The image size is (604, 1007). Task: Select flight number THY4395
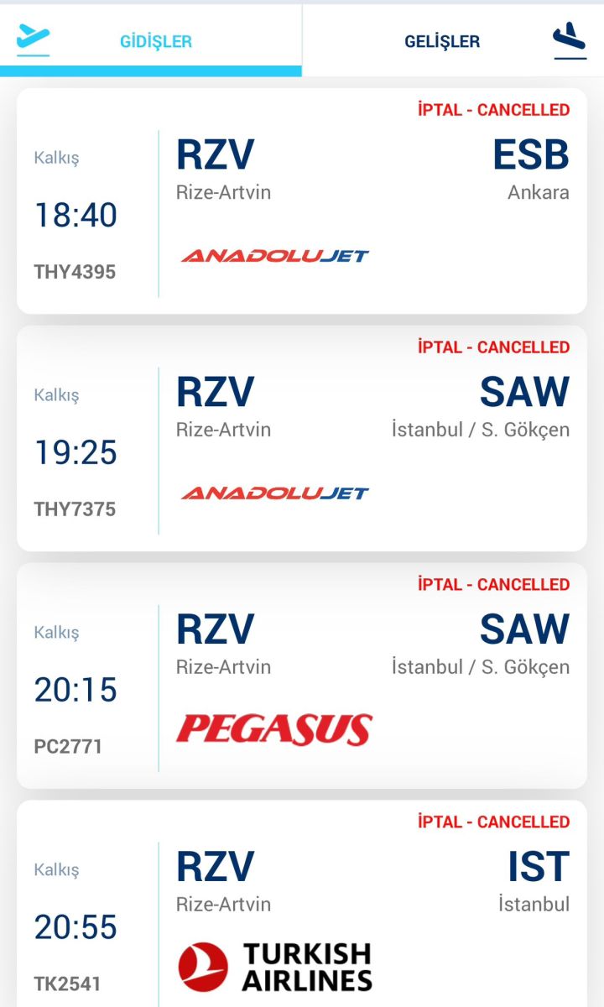[x=75, y=272]
